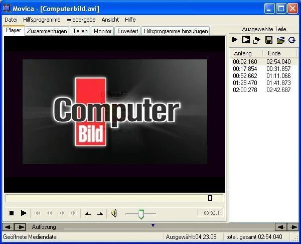Switch to the Erweitert tab
The width and height of the screenshot is (301, 244).
coord(127,31)
